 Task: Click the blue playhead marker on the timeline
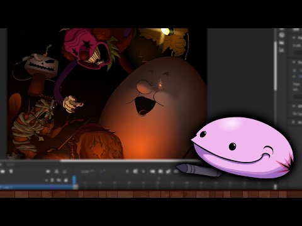pos(74,180)
